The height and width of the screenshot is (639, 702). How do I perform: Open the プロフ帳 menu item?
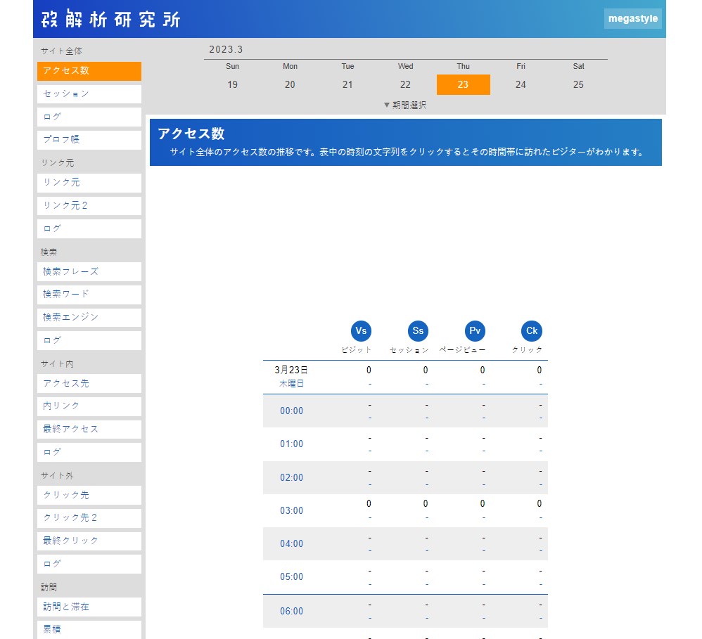coord(89,140)
